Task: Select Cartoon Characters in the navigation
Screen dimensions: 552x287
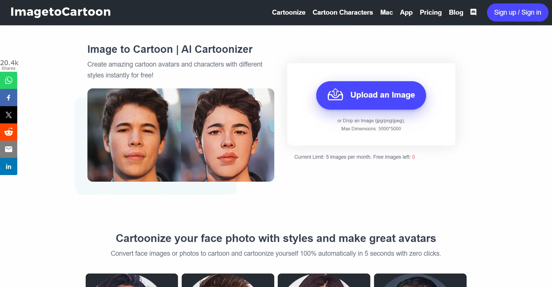Action: click(342, 12)
